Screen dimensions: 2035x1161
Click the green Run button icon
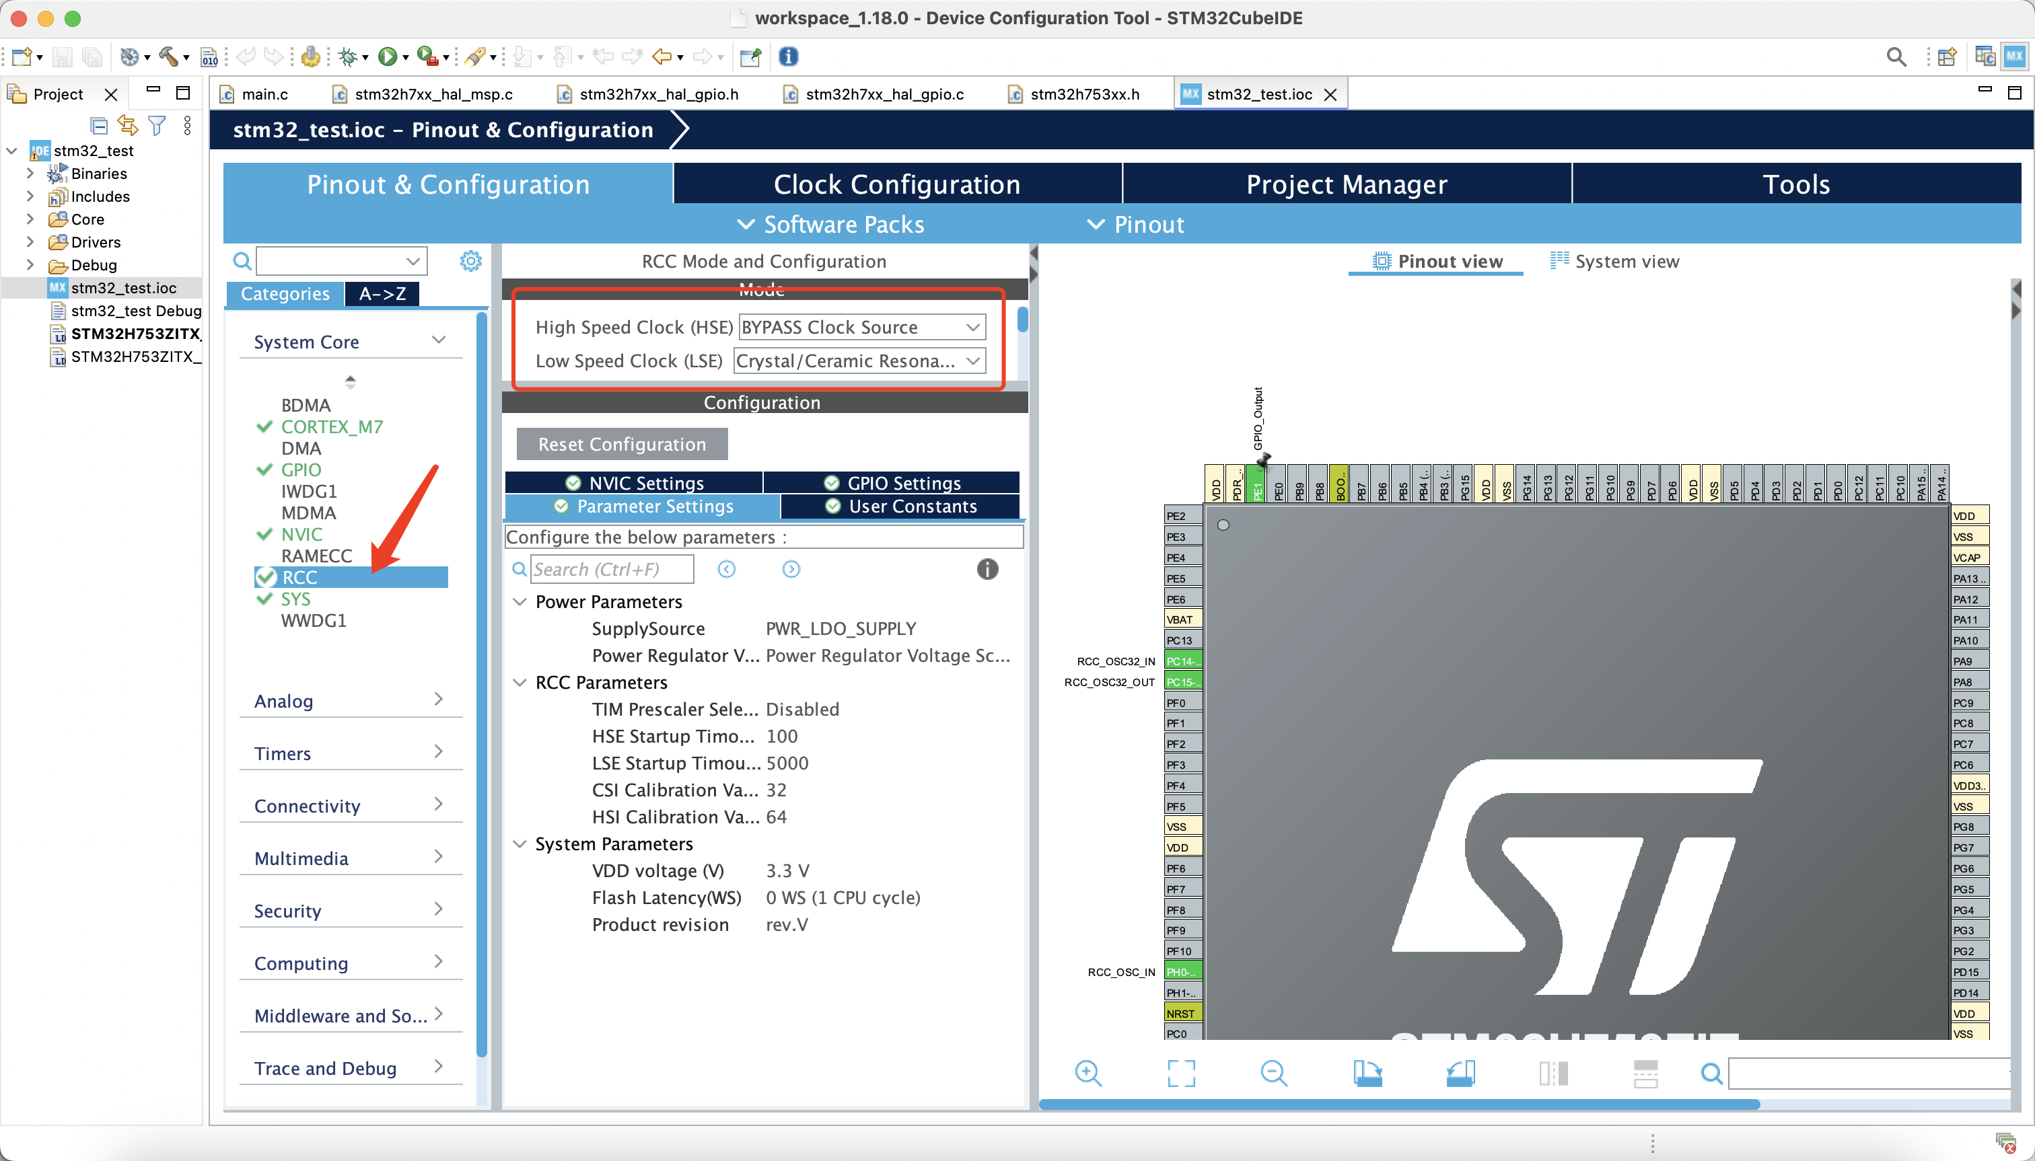tap(388, 57)
